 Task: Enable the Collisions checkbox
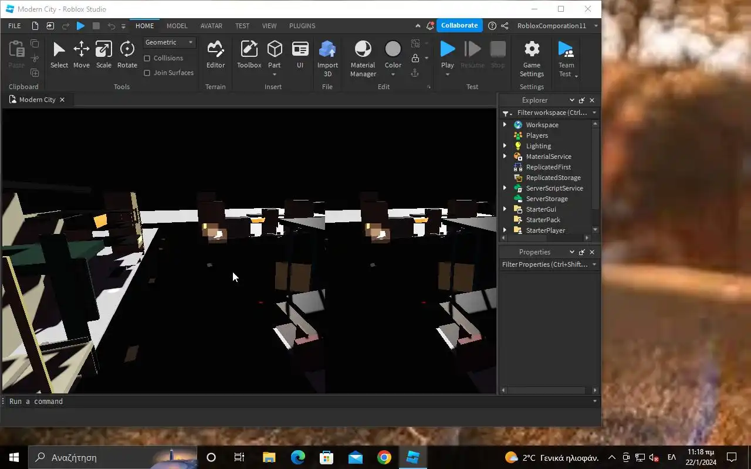point(147,58)
